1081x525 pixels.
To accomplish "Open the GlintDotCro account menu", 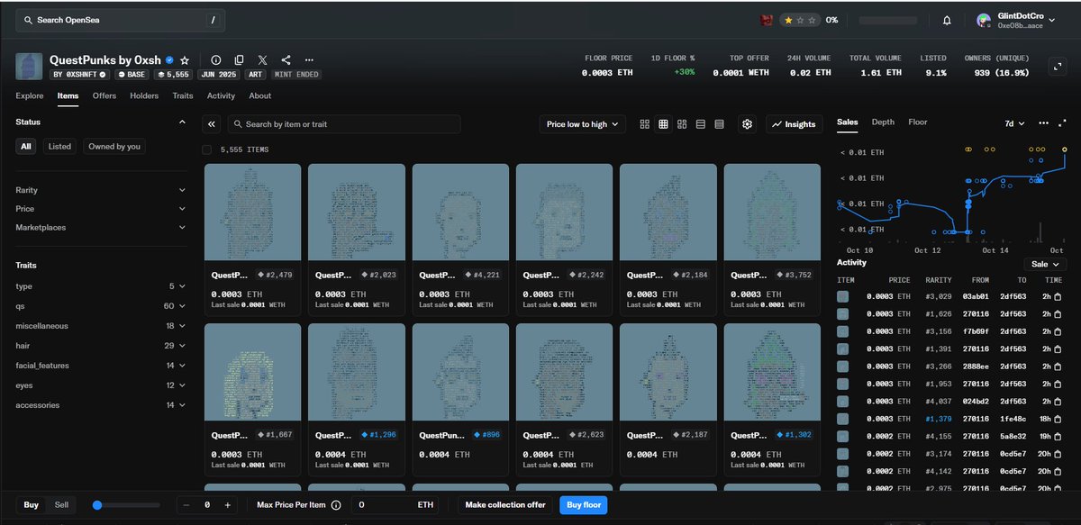I will [1018, 20].
